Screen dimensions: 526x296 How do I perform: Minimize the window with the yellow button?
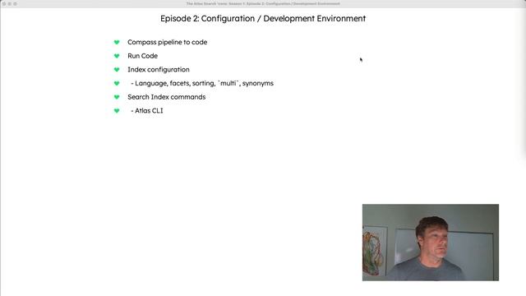tap(10, 3)
